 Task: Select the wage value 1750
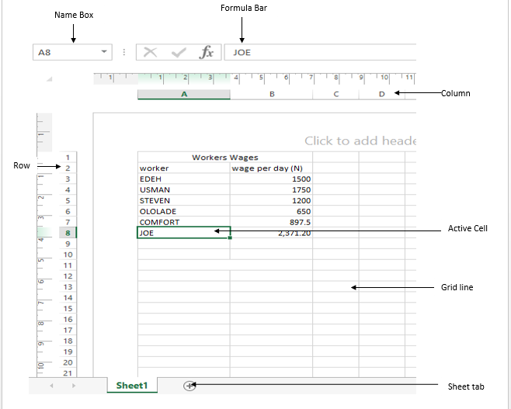271,189
